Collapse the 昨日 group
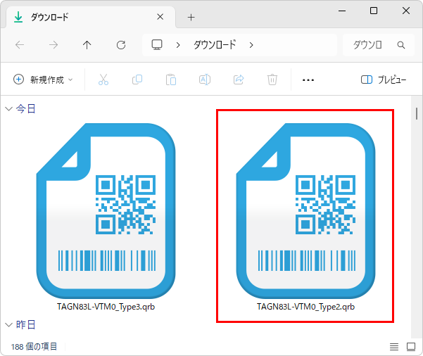Viewport: 423px width, 356px height. click(x=9, y=324)
